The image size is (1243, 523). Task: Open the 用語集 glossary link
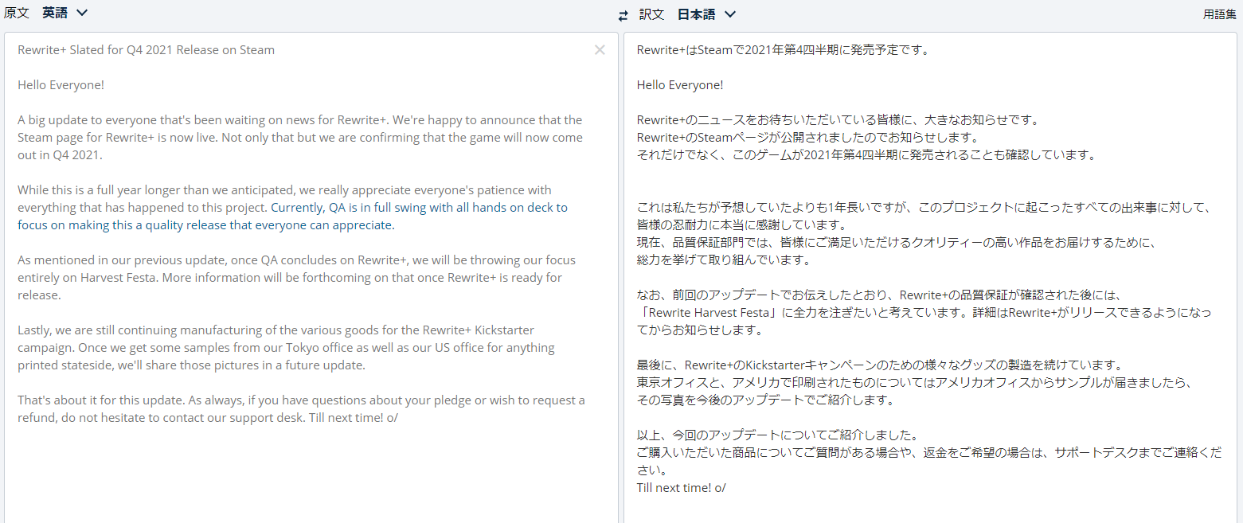click(1220, 14)
